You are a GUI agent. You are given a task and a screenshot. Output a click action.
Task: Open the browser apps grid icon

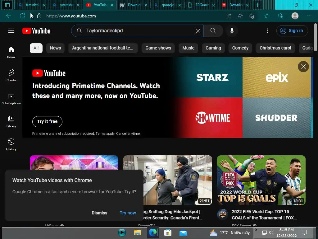click(229, 16)
